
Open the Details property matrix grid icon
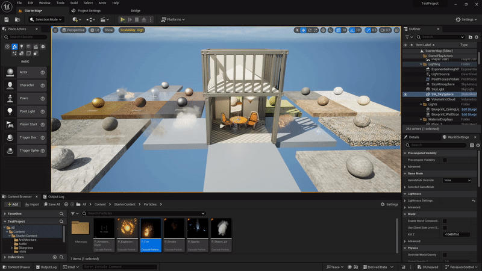point(472,145)
